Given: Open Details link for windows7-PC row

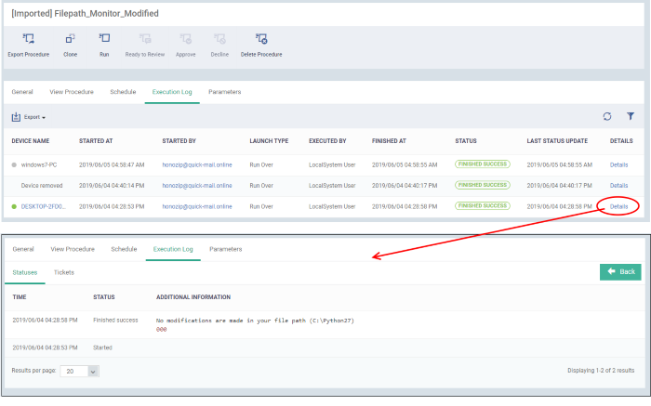Looking at the screenshot, I should [618, 164].
